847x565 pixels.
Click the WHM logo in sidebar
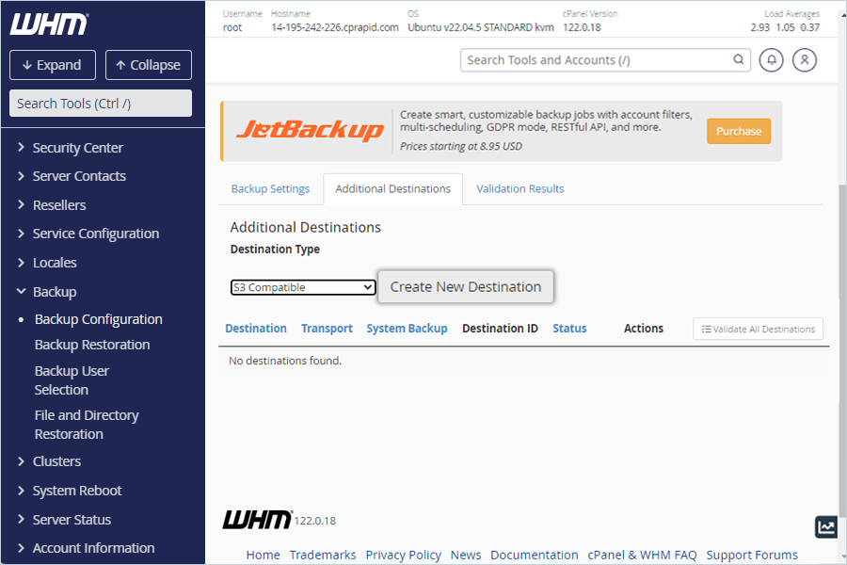[x=49, y=24]
